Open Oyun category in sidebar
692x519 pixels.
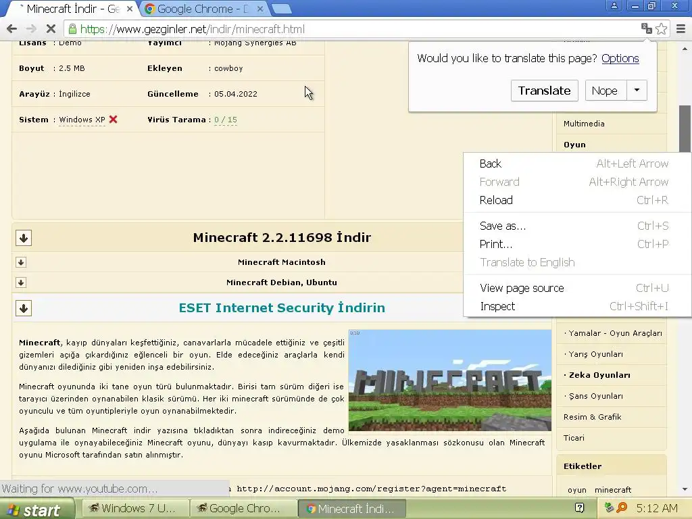pyautogui.click(x=574, y=145)
